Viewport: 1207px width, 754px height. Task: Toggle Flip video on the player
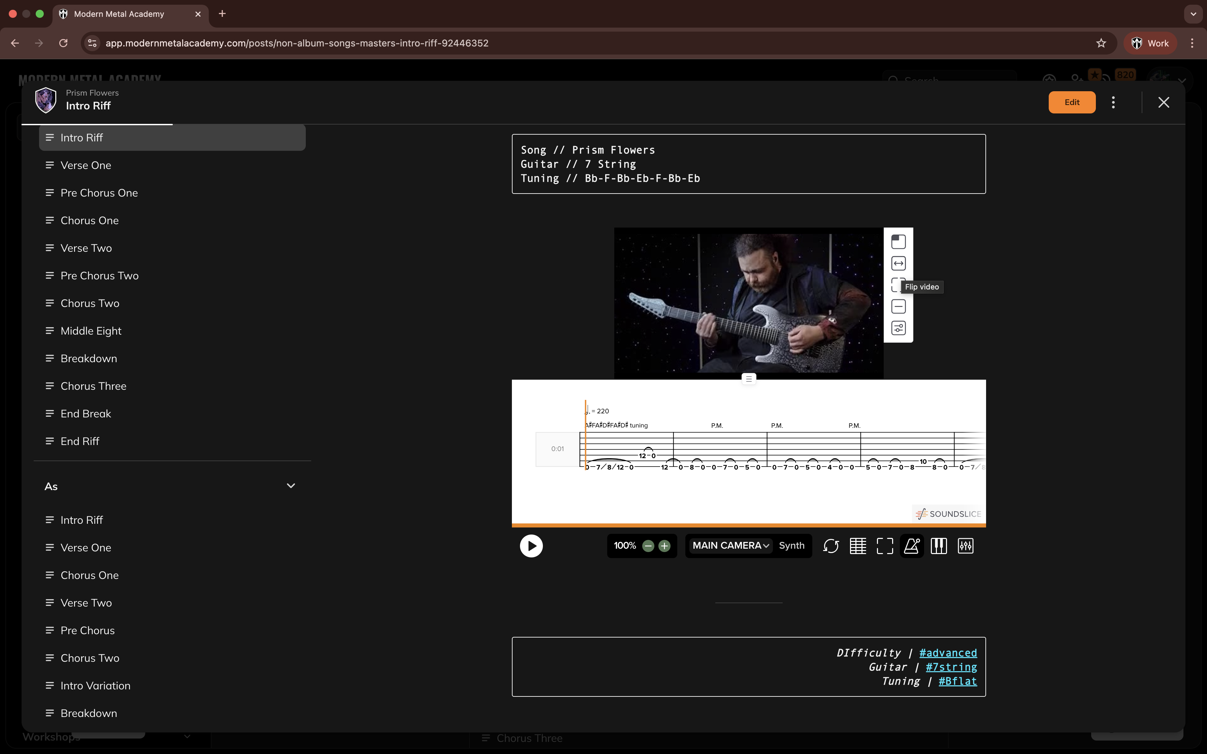coord(898,285)
